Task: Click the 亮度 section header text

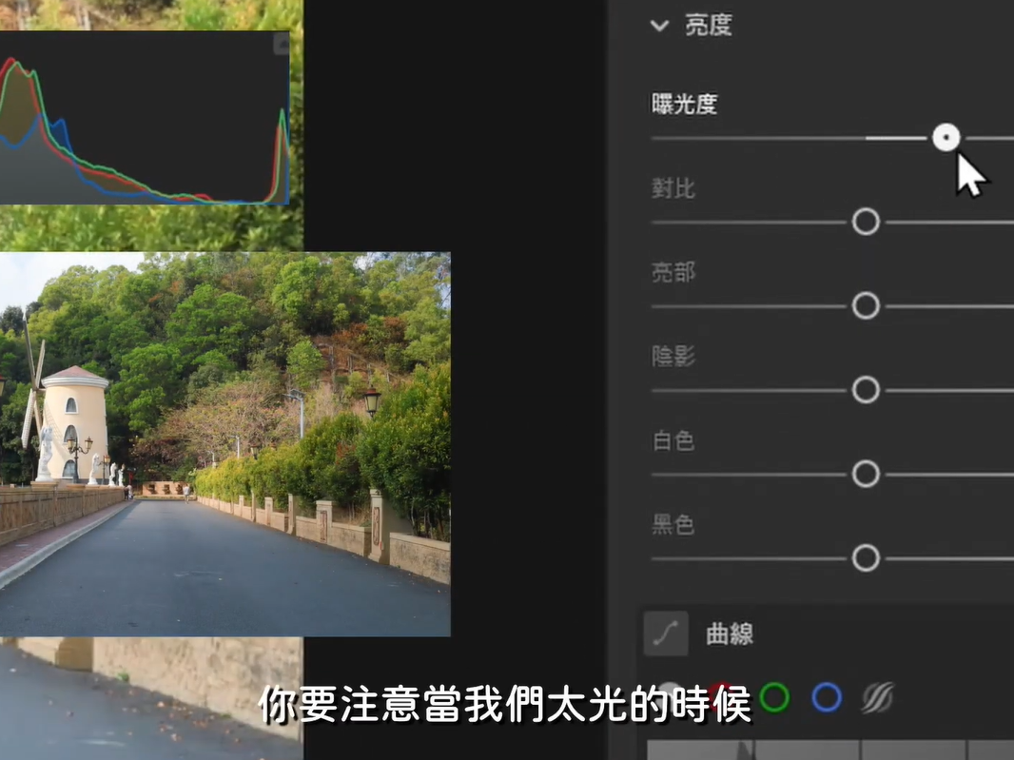Action: 709,26
